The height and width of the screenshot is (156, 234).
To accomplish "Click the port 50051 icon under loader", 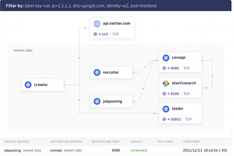I will pos(165,119).
